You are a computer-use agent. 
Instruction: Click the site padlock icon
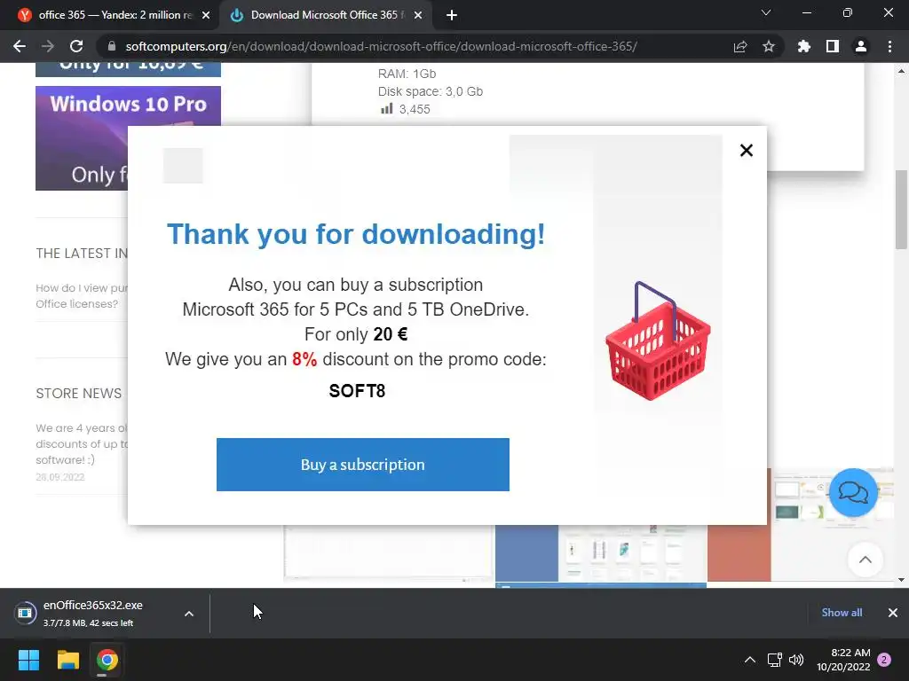pyautogui.click(x=111, y=46)
